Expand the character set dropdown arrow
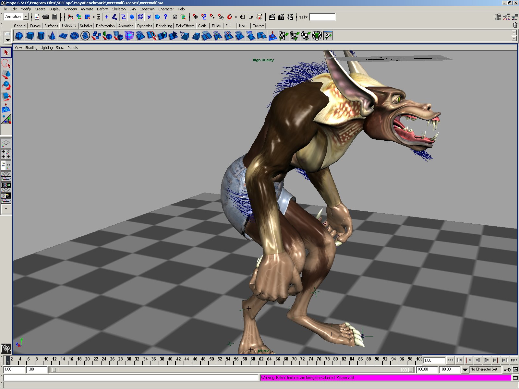Viewport: 519px width, 389px height. tap(465, 370)
